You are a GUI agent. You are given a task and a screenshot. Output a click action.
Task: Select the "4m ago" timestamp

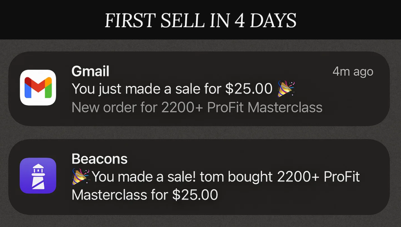353,72
